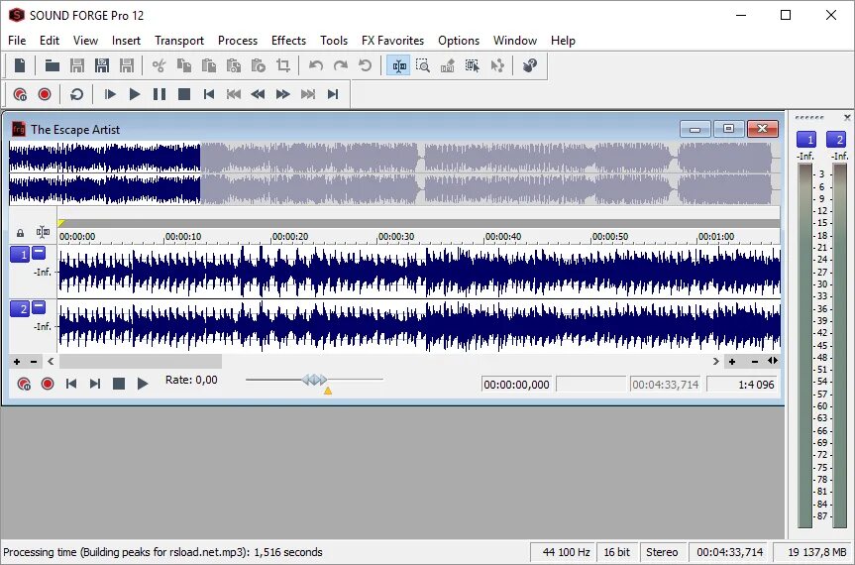Arm recording in data window transport
Screen dimensions: 855x565
point(24,384)
